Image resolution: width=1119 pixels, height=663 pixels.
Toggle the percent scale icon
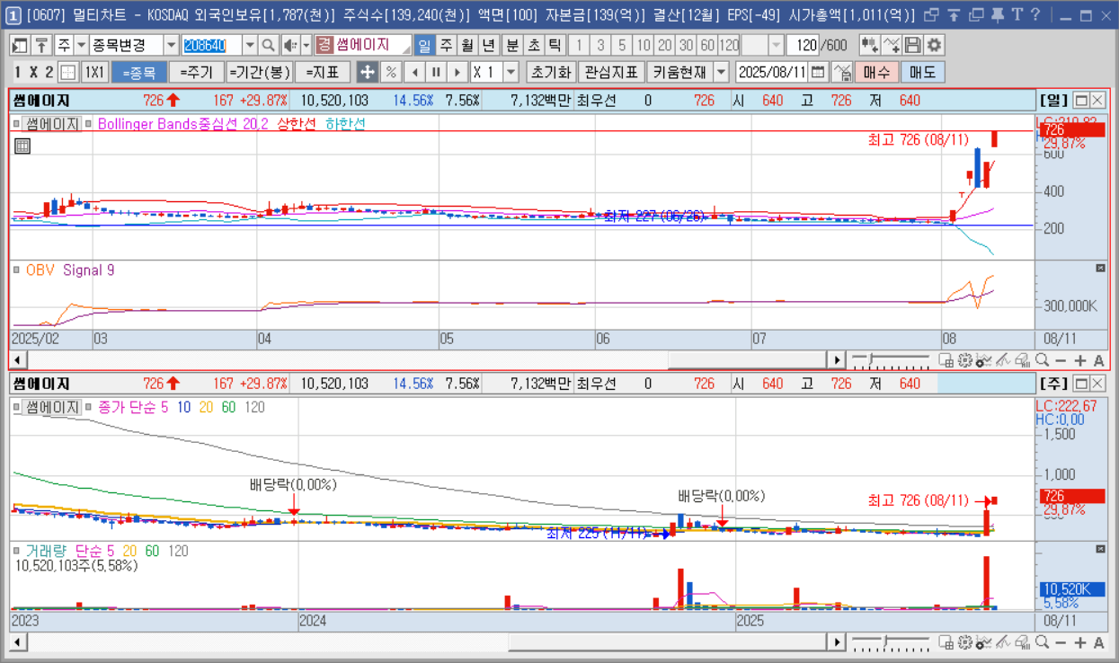pos(391,72)
